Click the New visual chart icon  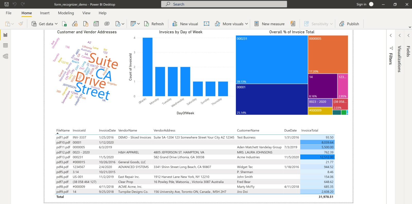tap(175, 24)
